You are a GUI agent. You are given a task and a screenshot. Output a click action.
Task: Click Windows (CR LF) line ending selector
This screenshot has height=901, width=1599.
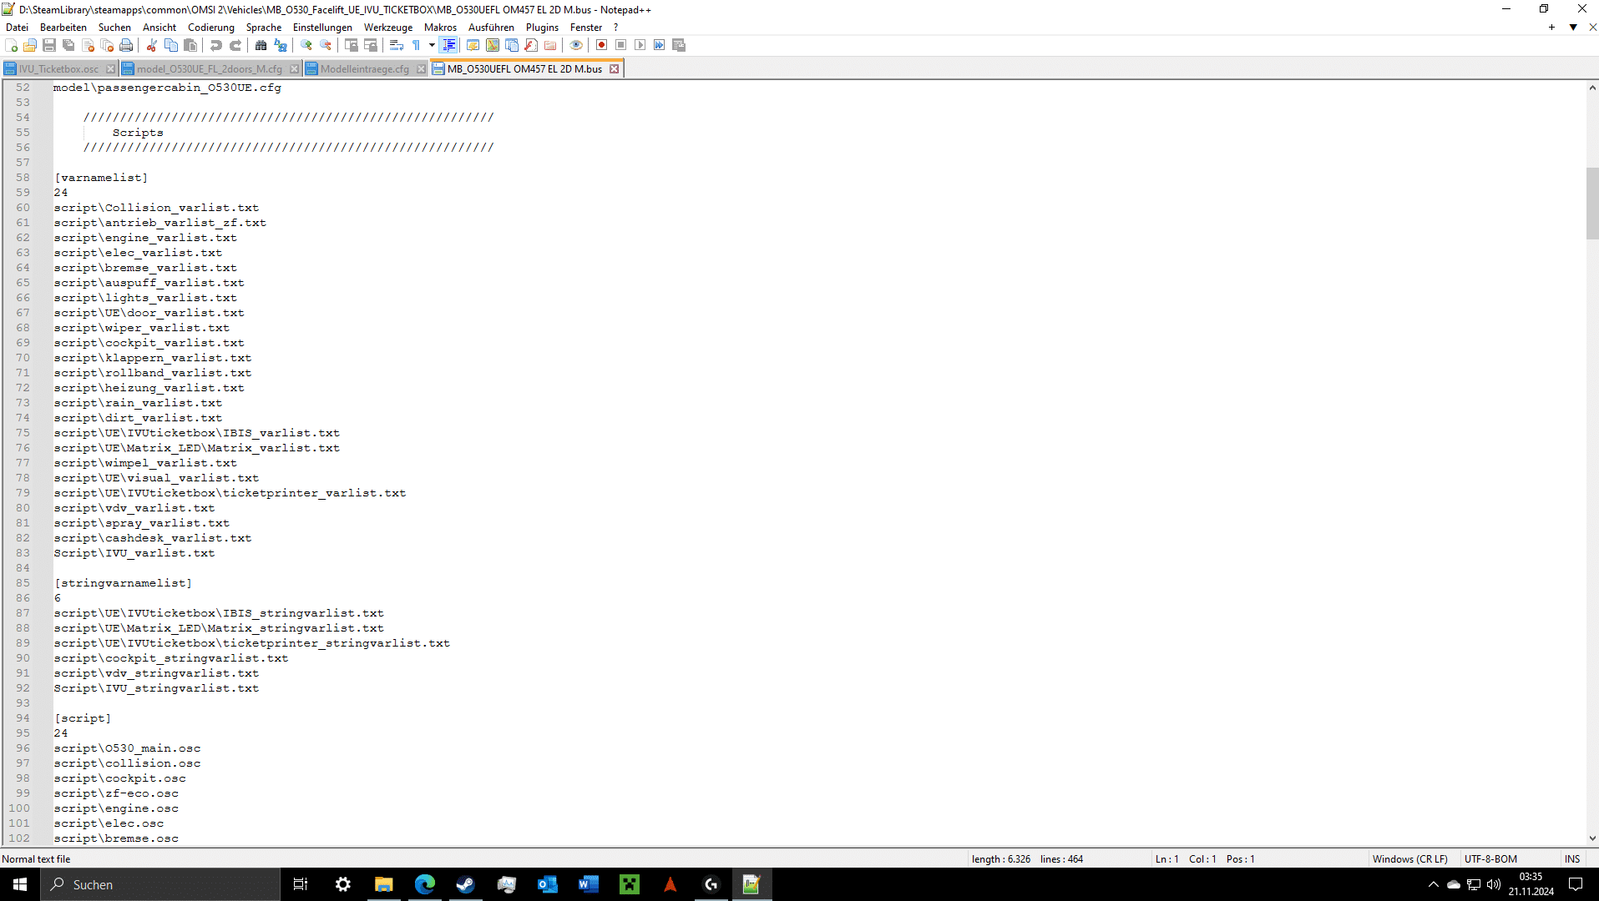1409,858
